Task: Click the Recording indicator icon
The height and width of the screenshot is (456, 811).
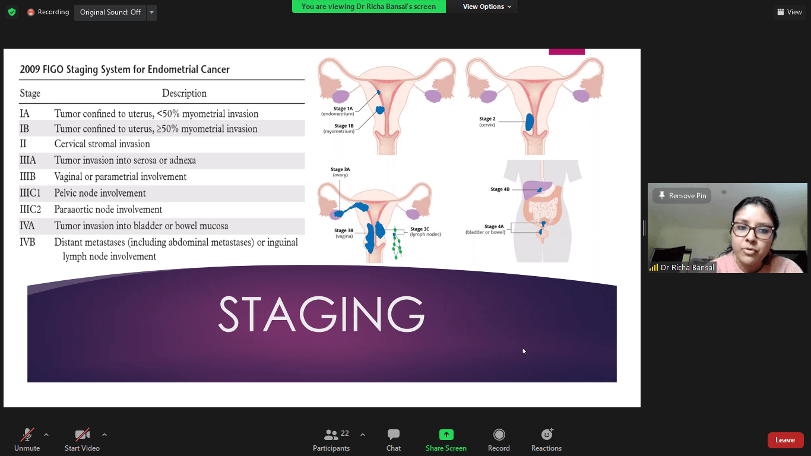Action: [x=31, y=12]
